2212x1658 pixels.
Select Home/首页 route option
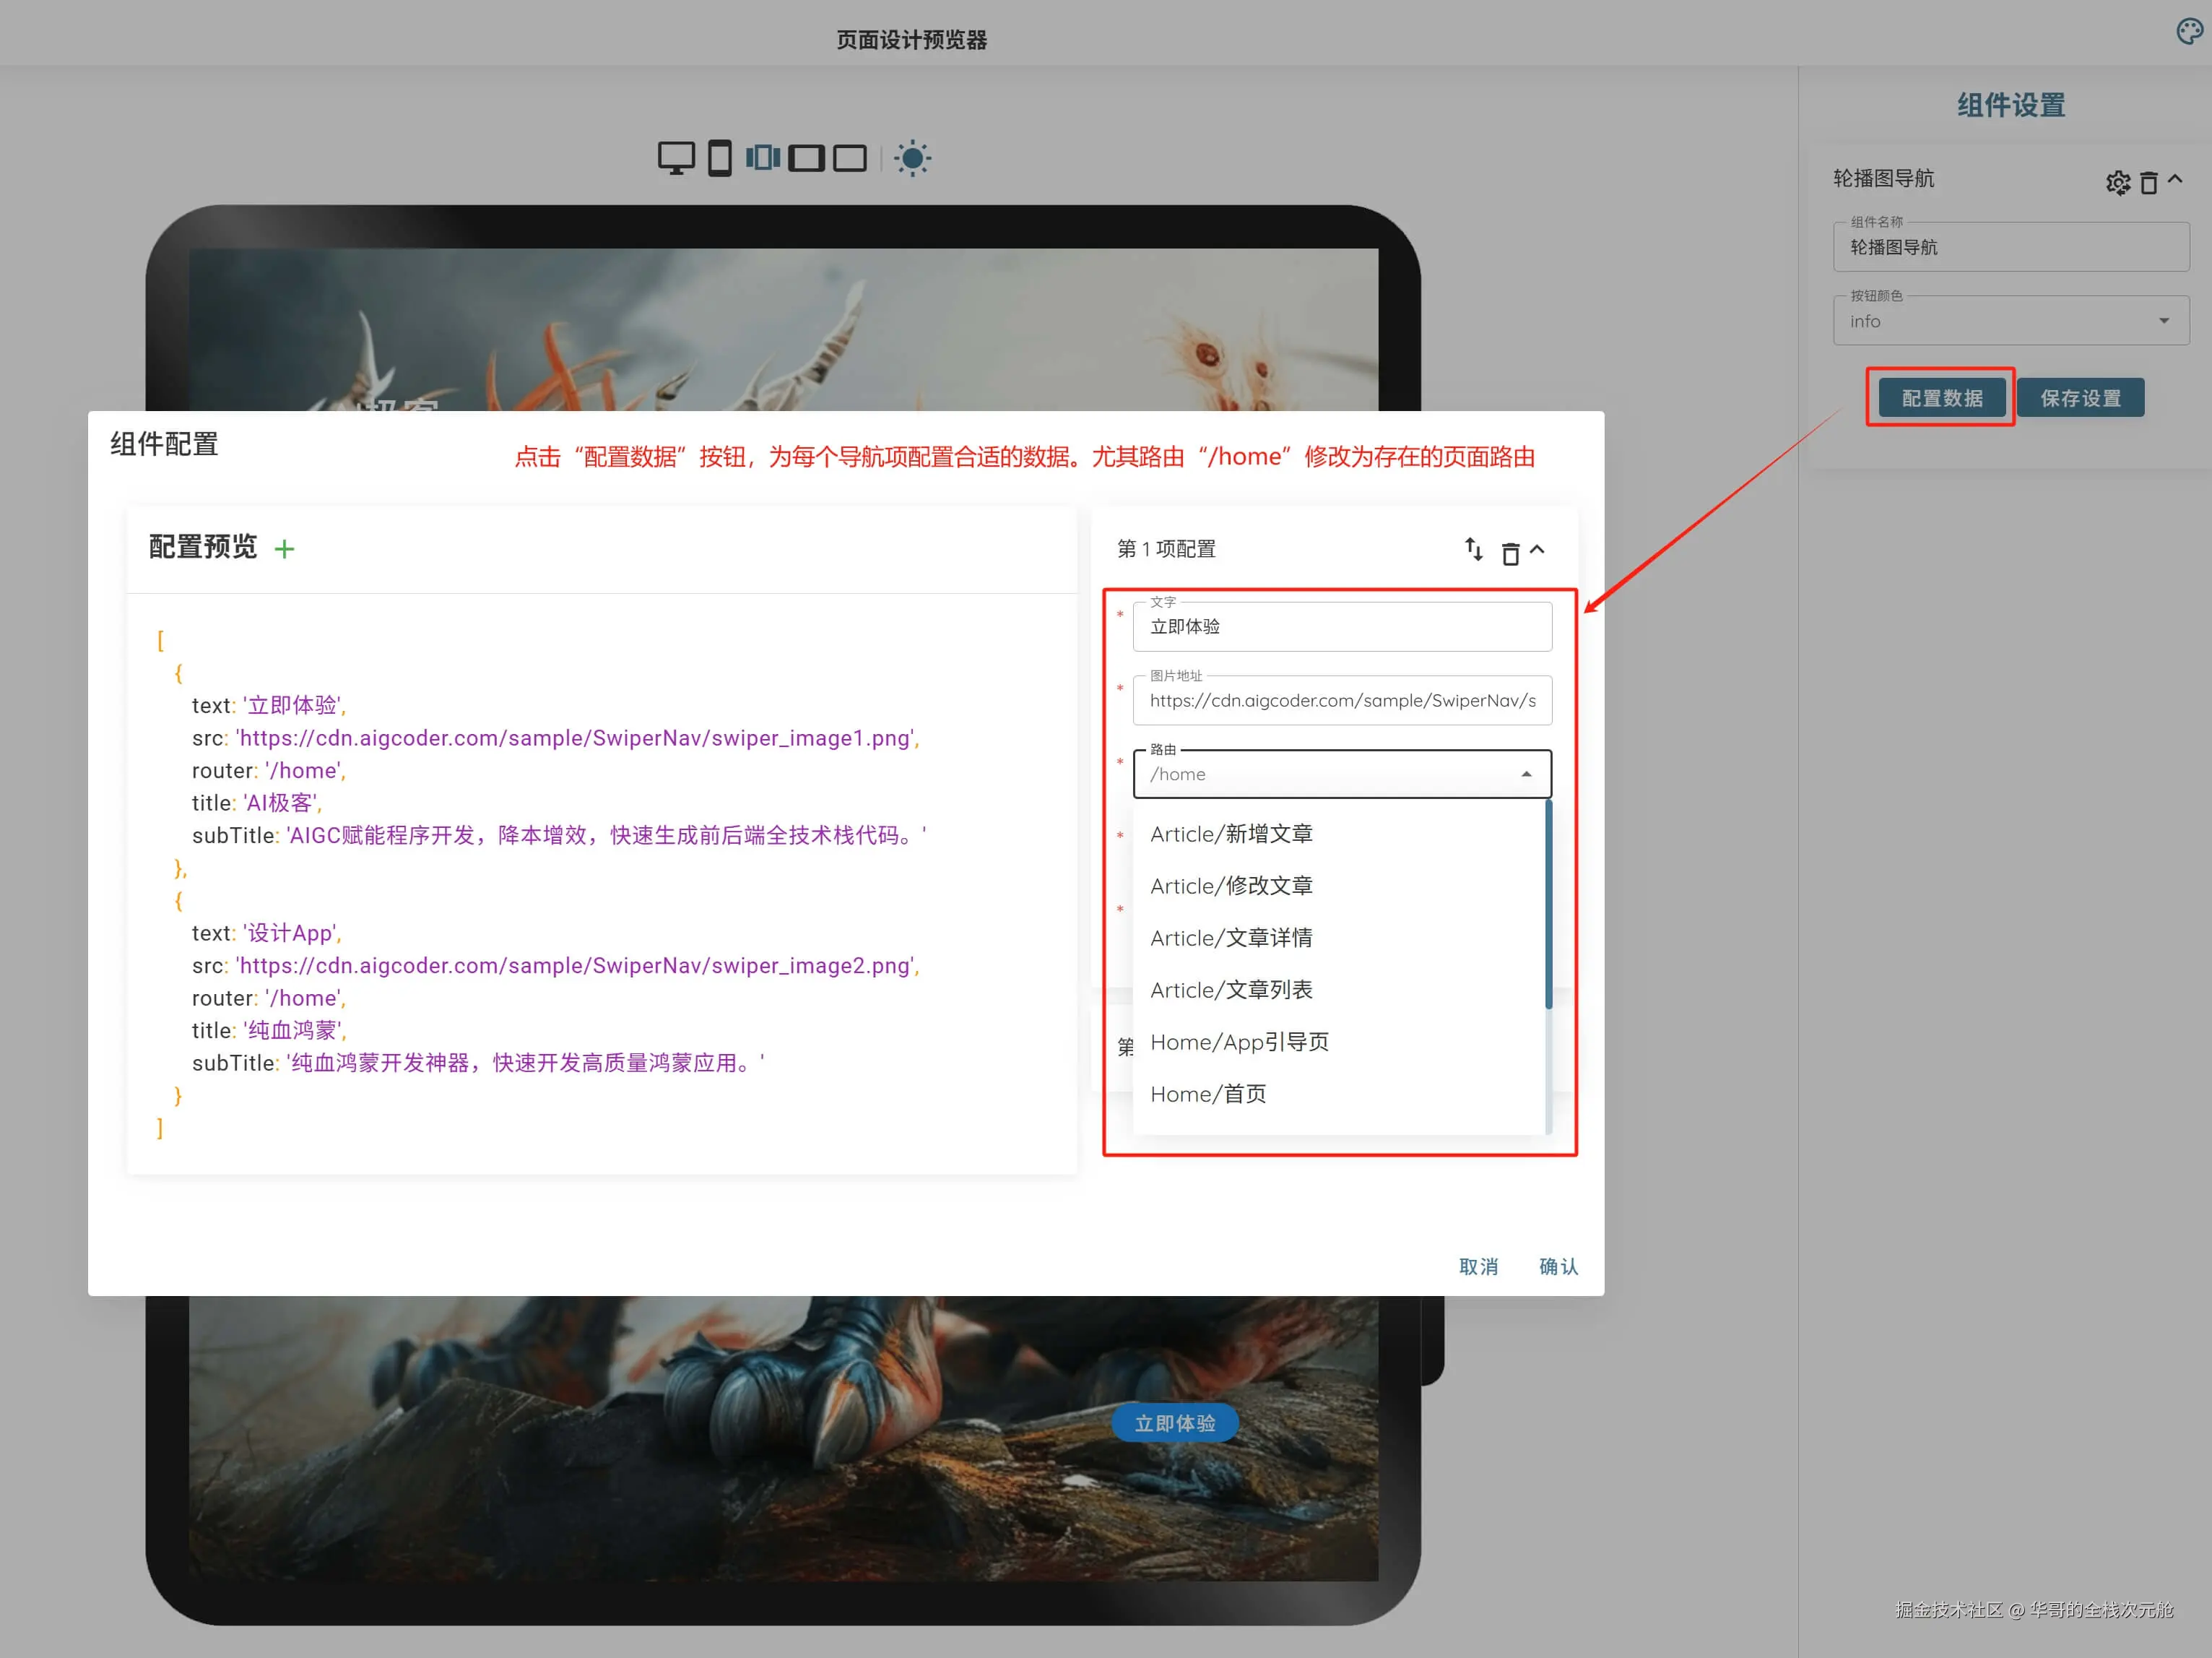tap(1208, 1094)
